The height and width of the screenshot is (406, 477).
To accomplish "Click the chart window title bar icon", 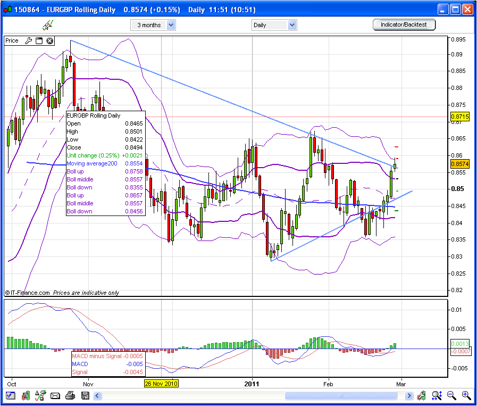I will click(x=8, y=10).
